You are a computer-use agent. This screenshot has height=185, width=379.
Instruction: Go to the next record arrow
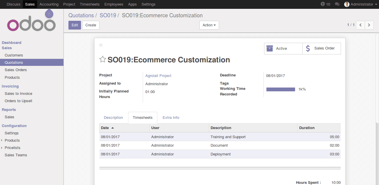tap(369, 25)
